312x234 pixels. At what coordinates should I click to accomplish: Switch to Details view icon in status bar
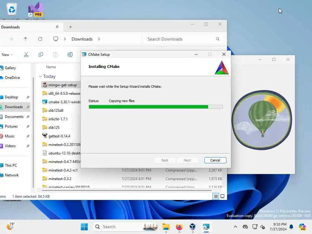click(x=216, y=197)
